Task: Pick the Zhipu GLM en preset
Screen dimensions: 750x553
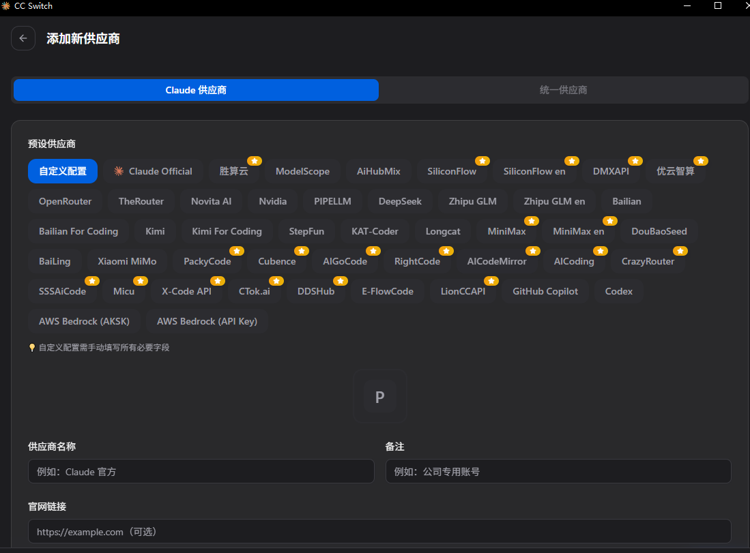Action: pos(554,201)
